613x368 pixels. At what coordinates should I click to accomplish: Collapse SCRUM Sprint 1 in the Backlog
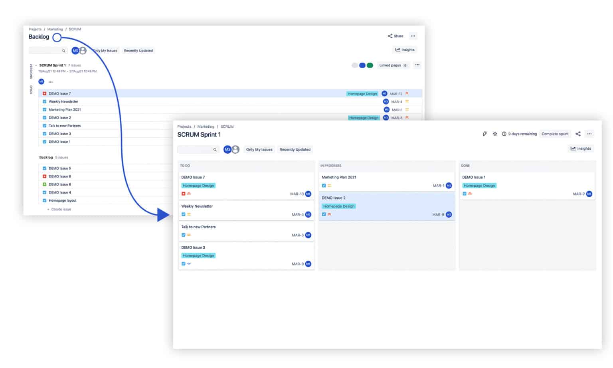36,65
